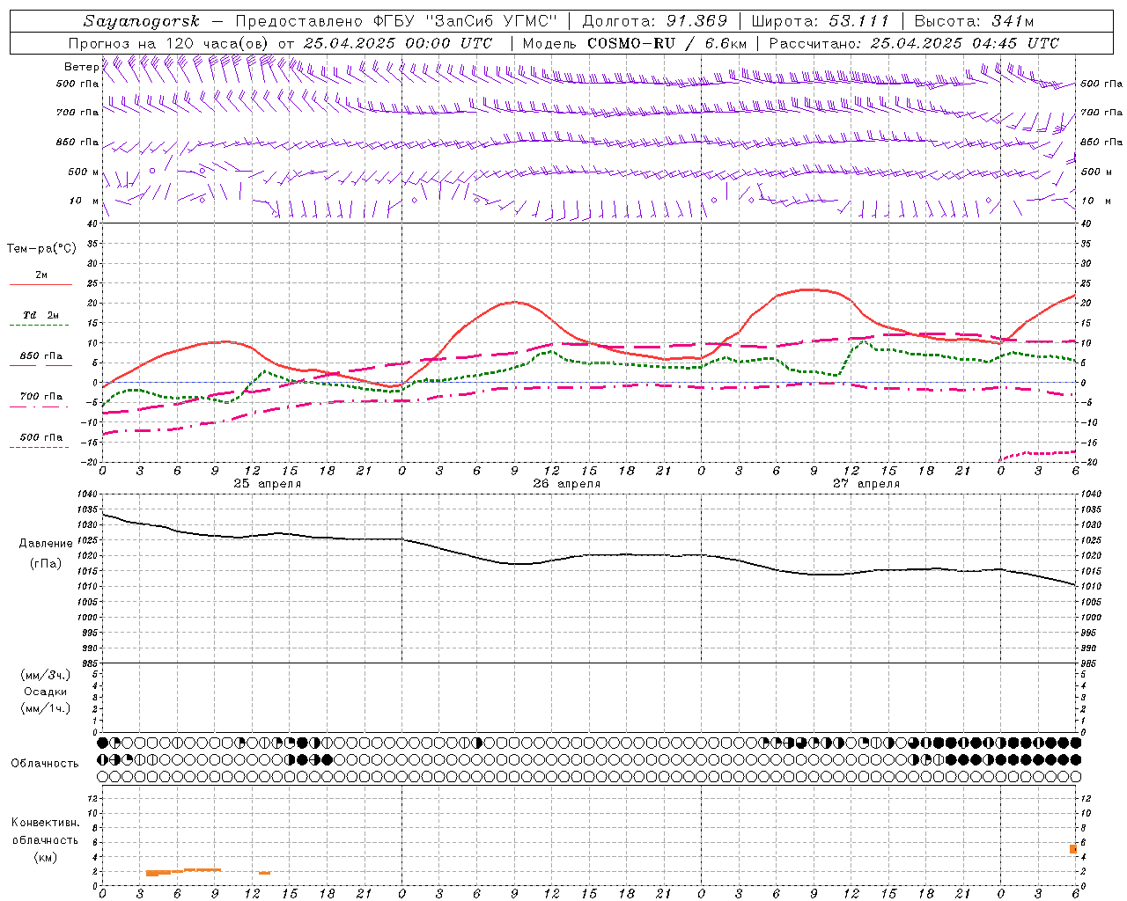This screenshot has height=901, width=1127.
Task: Click the last filled cloud circle in middle row
Action: point(1075,759)
